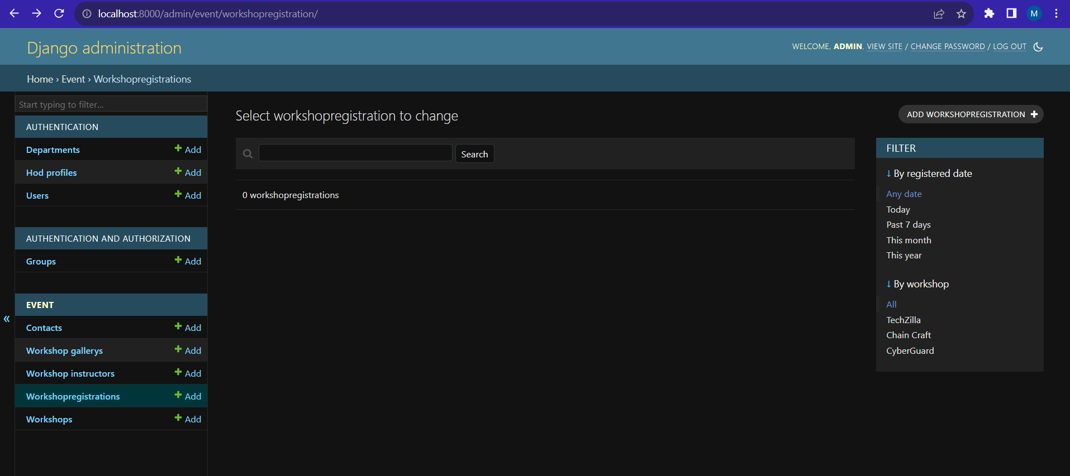
Task: Click the search magnifier icon
Action: click(x=248, y=154)
